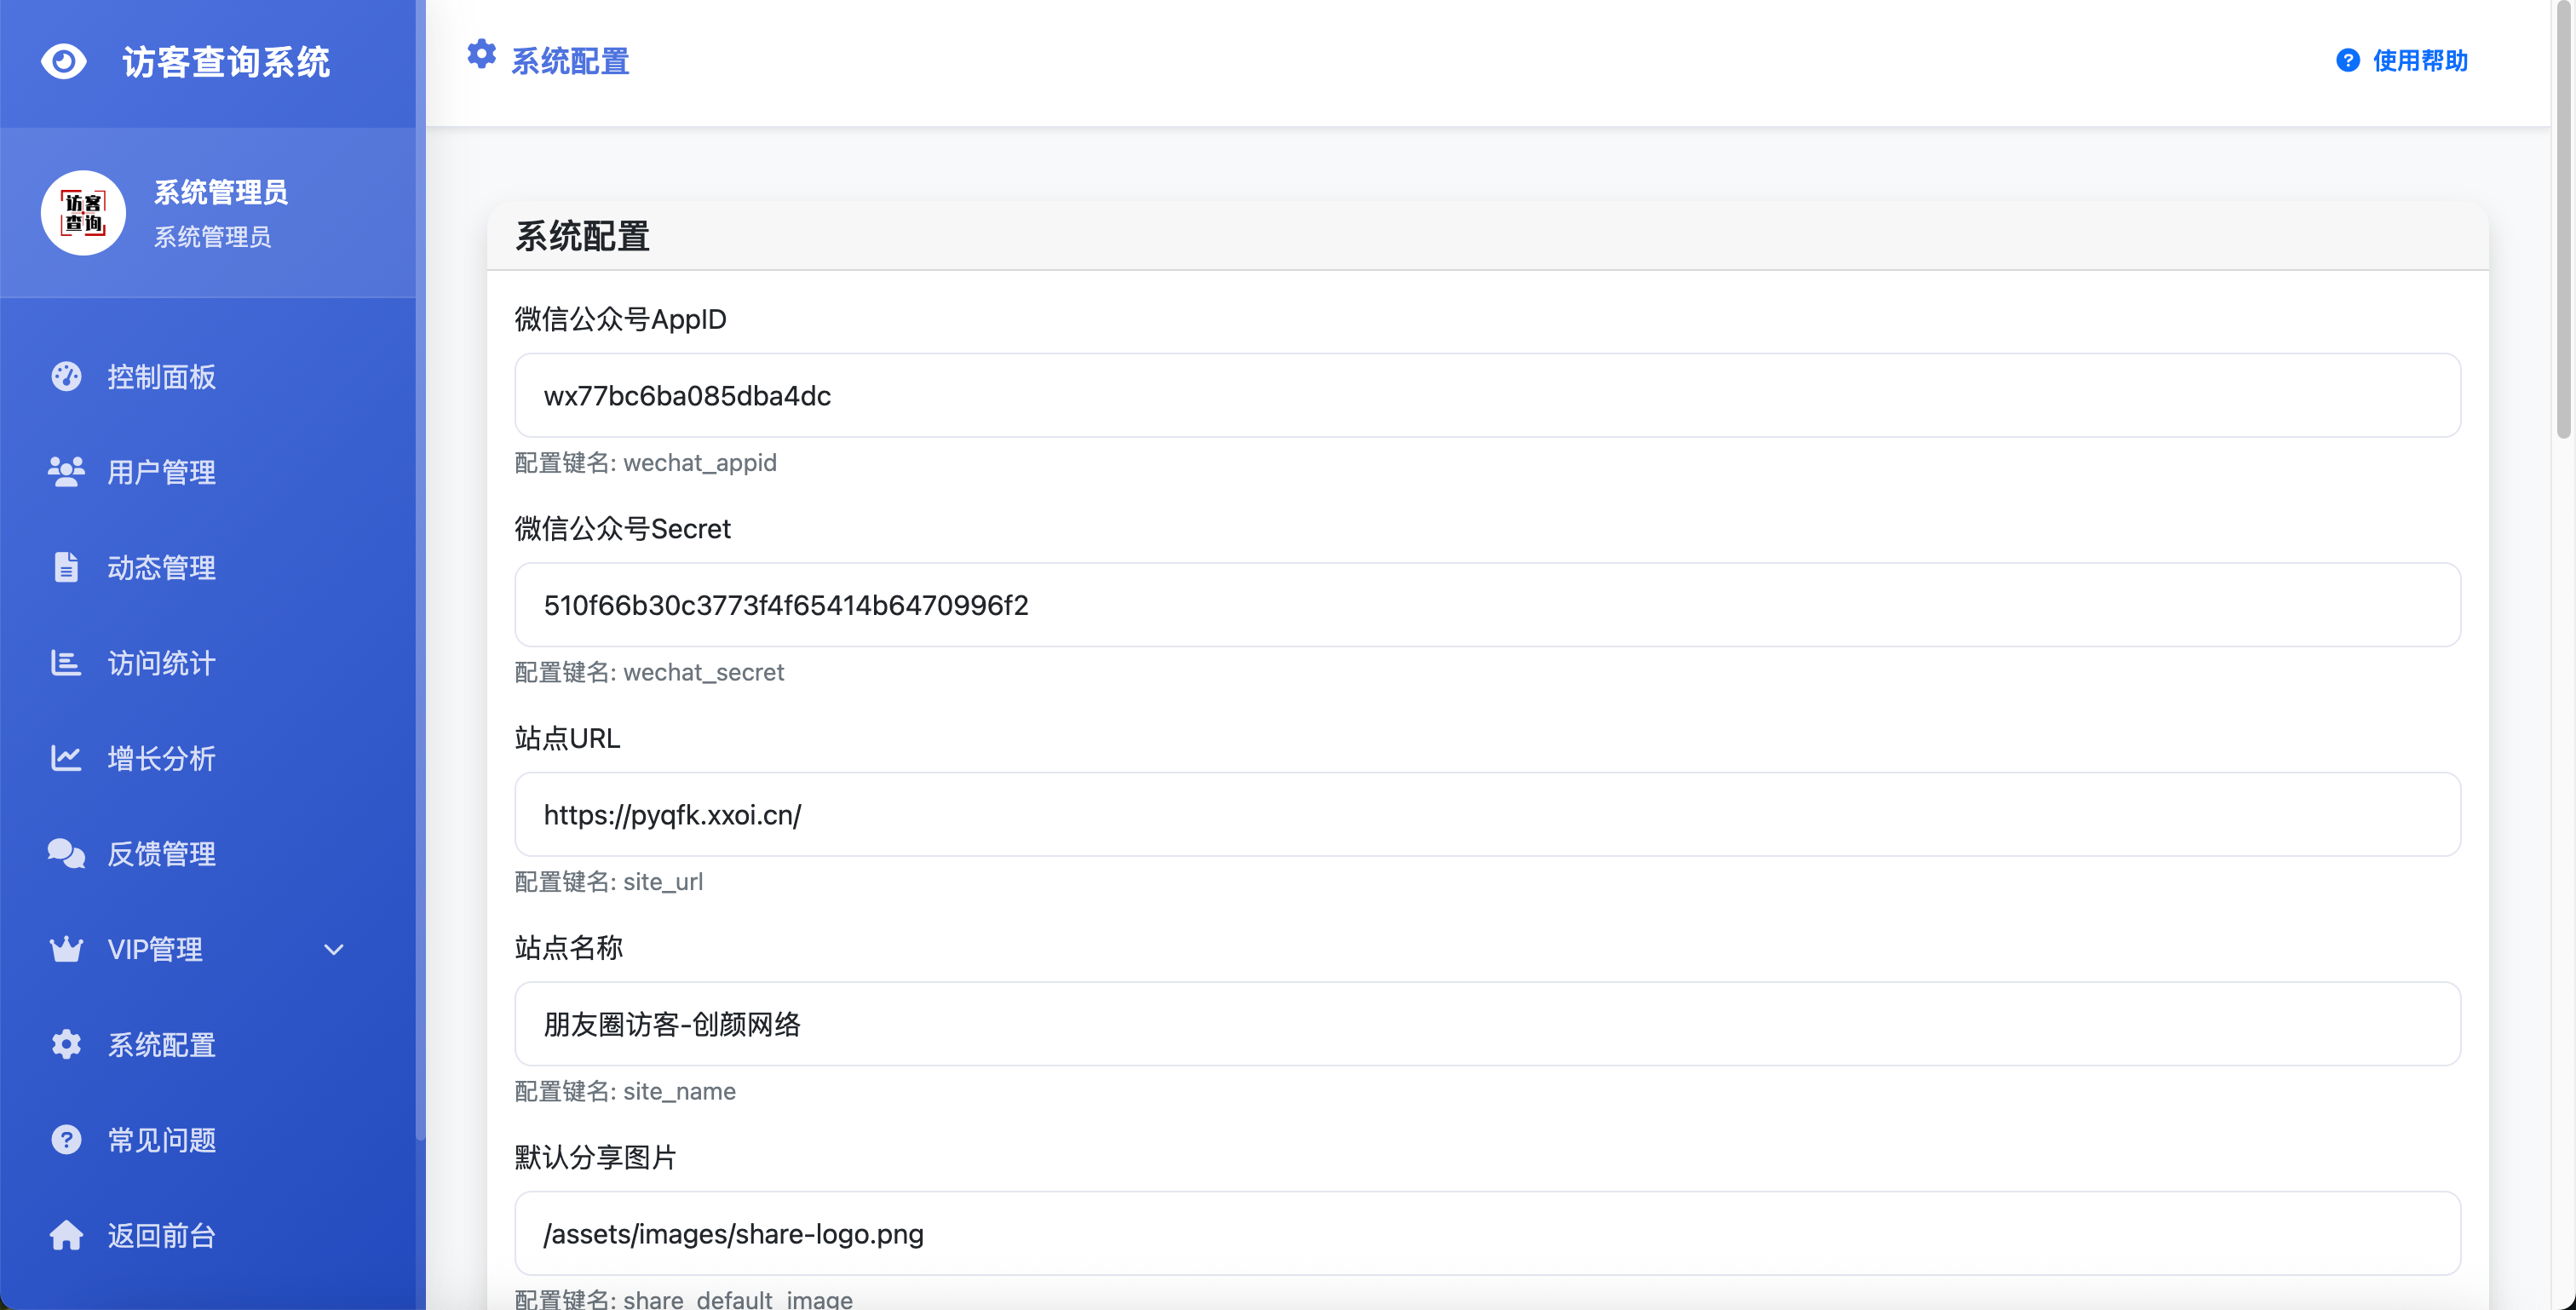Click the users group icon for 用户管理
2576x1310 pixels.
point(66,472)
